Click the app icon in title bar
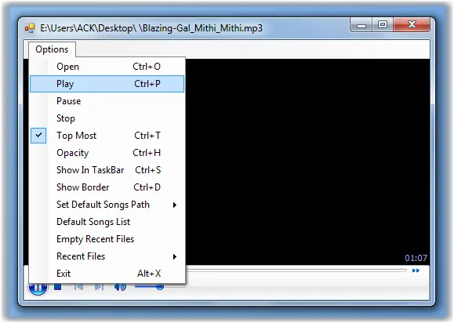 point(30,28)
